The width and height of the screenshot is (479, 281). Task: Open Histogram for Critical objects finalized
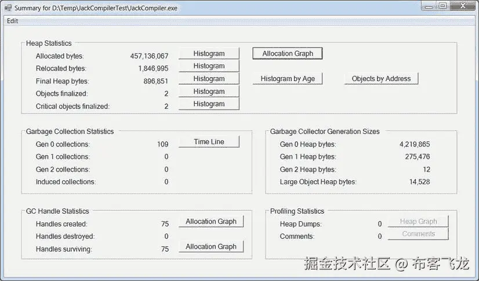pyautogui.click(x=209, y=104)
